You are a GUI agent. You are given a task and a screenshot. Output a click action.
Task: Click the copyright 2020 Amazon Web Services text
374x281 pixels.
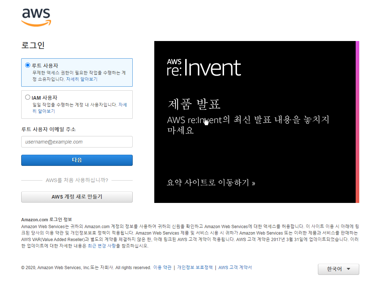(86, 268)
